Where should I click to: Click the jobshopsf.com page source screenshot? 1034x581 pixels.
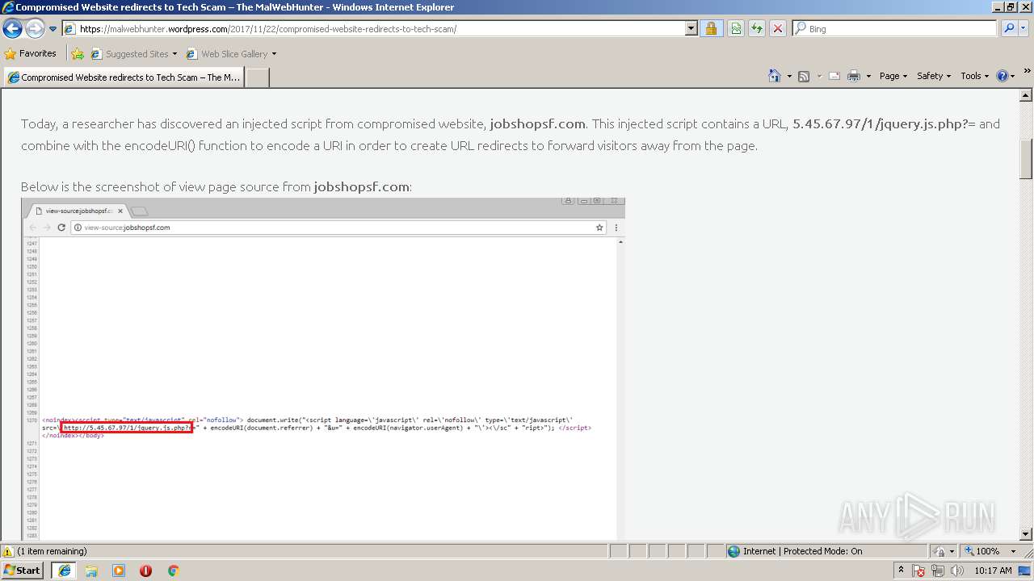[x=323, y=369]
